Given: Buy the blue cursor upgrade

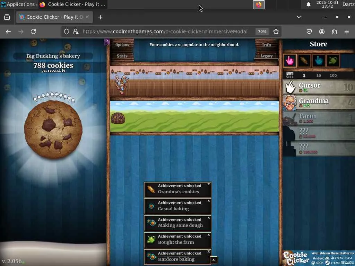Looking at the screenshot, I should (319, 61).
